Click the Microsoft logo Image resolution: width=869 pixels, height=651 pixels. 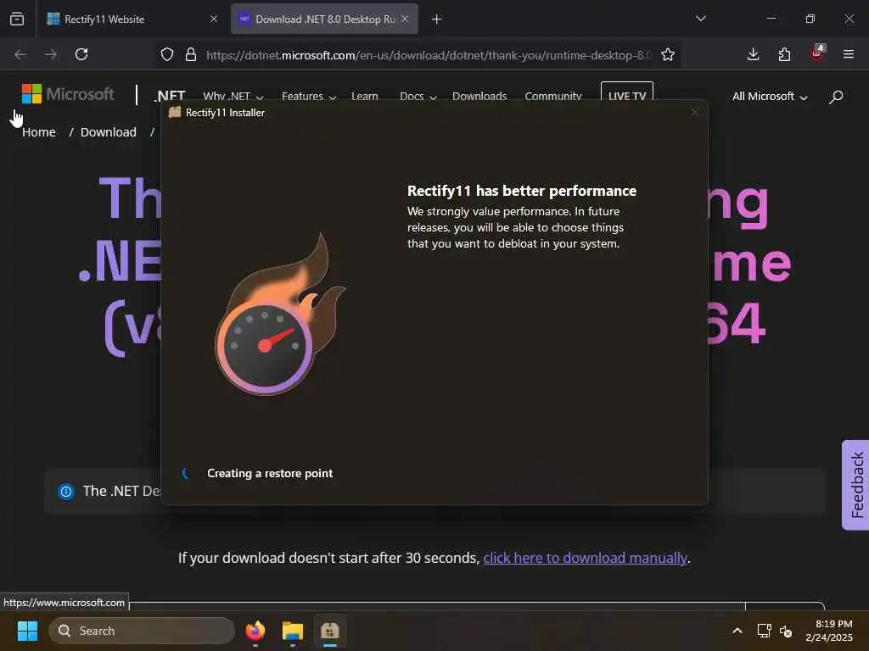[68, 94]
